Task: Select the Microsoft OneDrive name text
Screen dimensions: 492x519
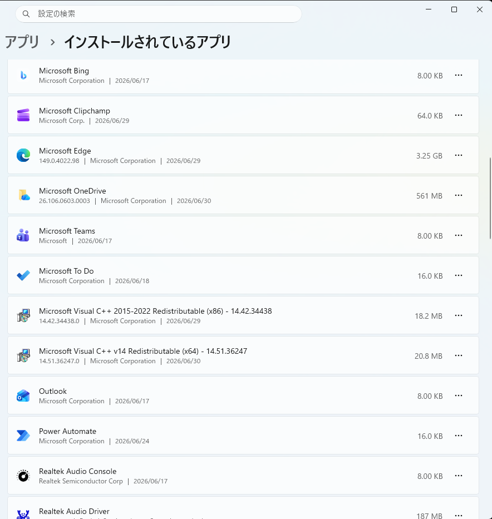Action: pyautogui.click(x=72, y=191)
